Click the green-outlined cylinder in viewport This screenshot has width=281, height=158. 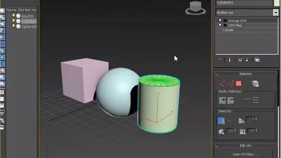click(x=159, y=104)
